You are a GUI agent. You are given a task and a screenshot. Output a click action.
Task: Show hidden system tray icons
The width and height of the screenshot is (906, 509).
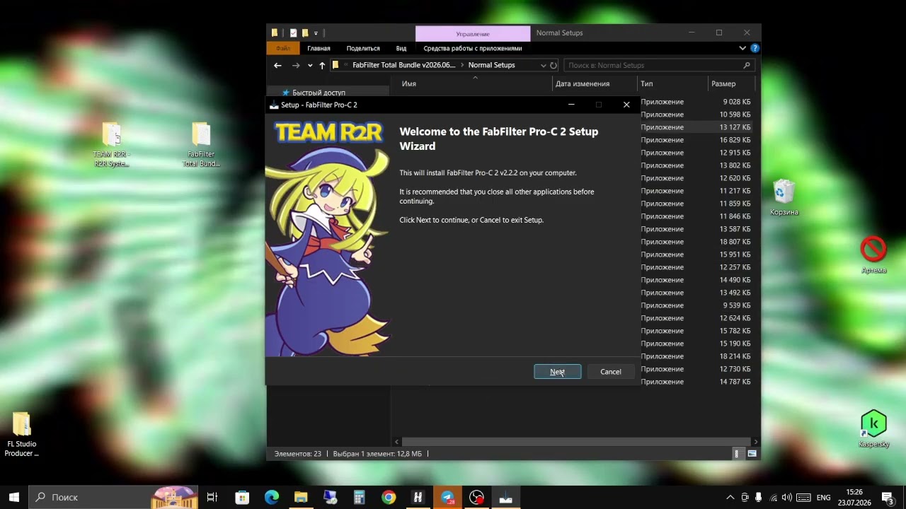tap(730, 497)
